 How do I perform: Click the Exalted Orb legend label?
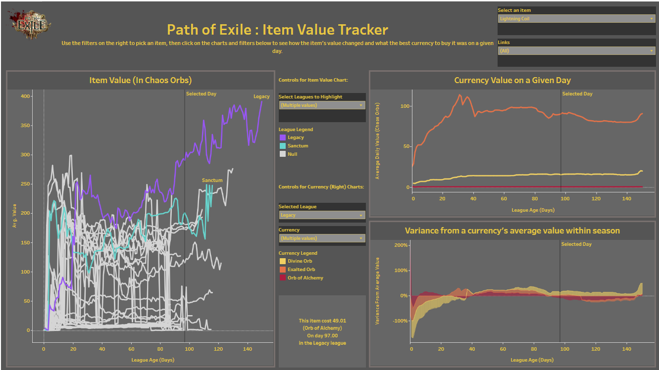(x=301, y=270)
